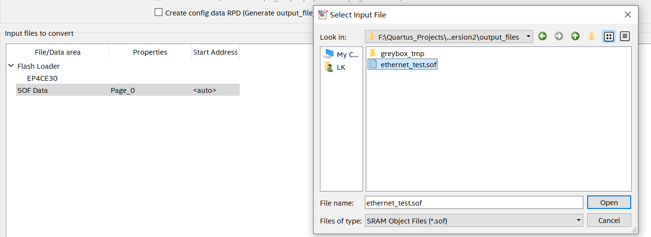651x237 pixels.
Task: Go up to the parent directory
Action: 575,36
